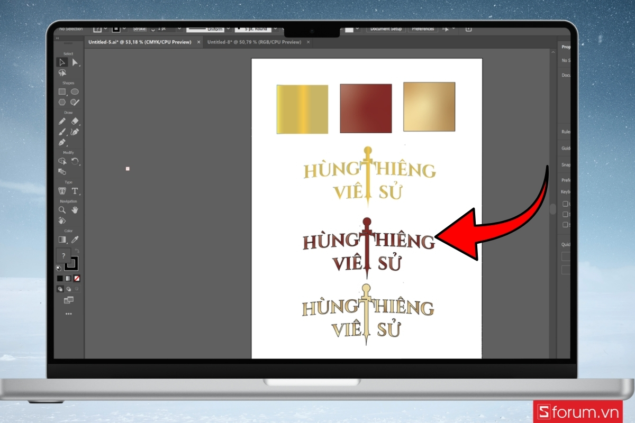
Task: Switch to the Untitled-8 document tab
Action: pos(254,42)
